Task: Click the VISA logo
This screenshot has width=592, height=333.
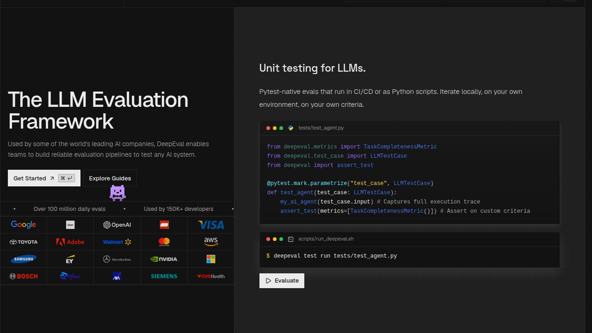Action: tap(211, 225)
